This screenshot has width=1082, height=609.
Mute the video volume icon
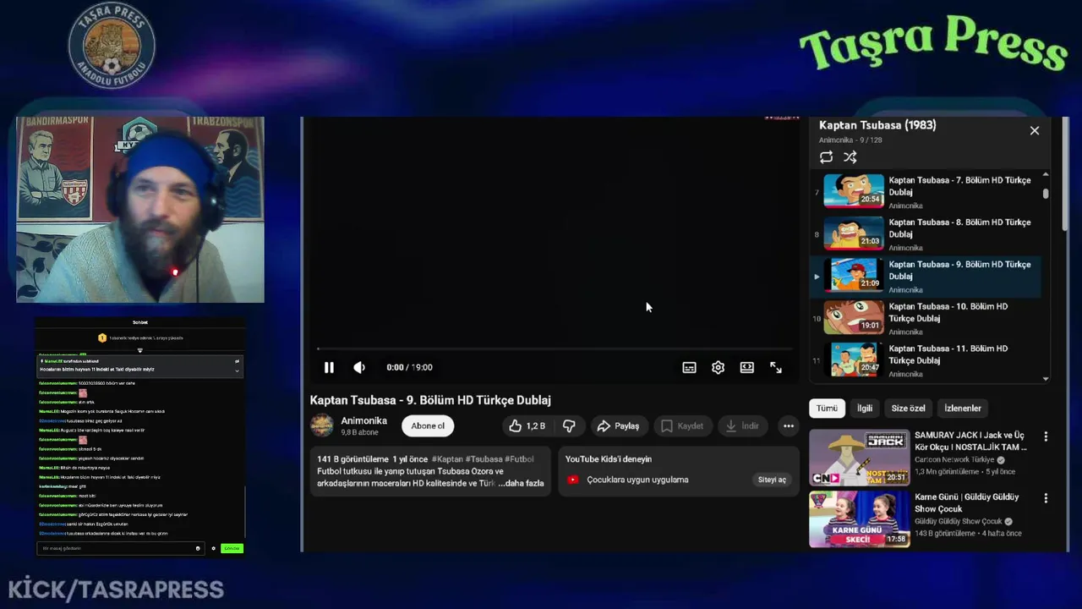coord(359,367)
